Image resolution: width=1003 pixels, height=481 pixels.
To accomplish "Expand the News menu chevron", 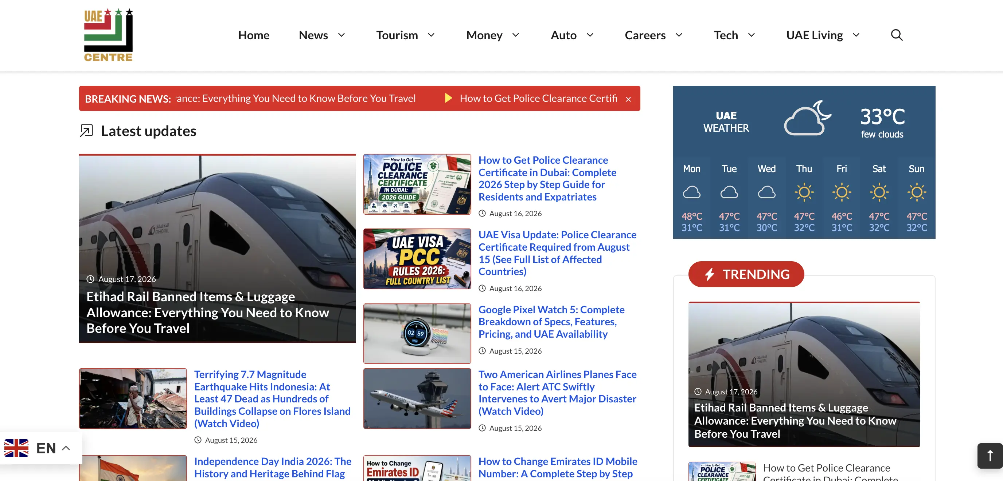I will [342, 35].
